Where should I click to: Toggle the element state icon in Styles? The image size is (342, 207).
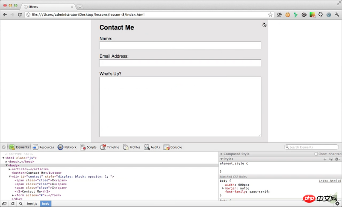tap(331, 159)
